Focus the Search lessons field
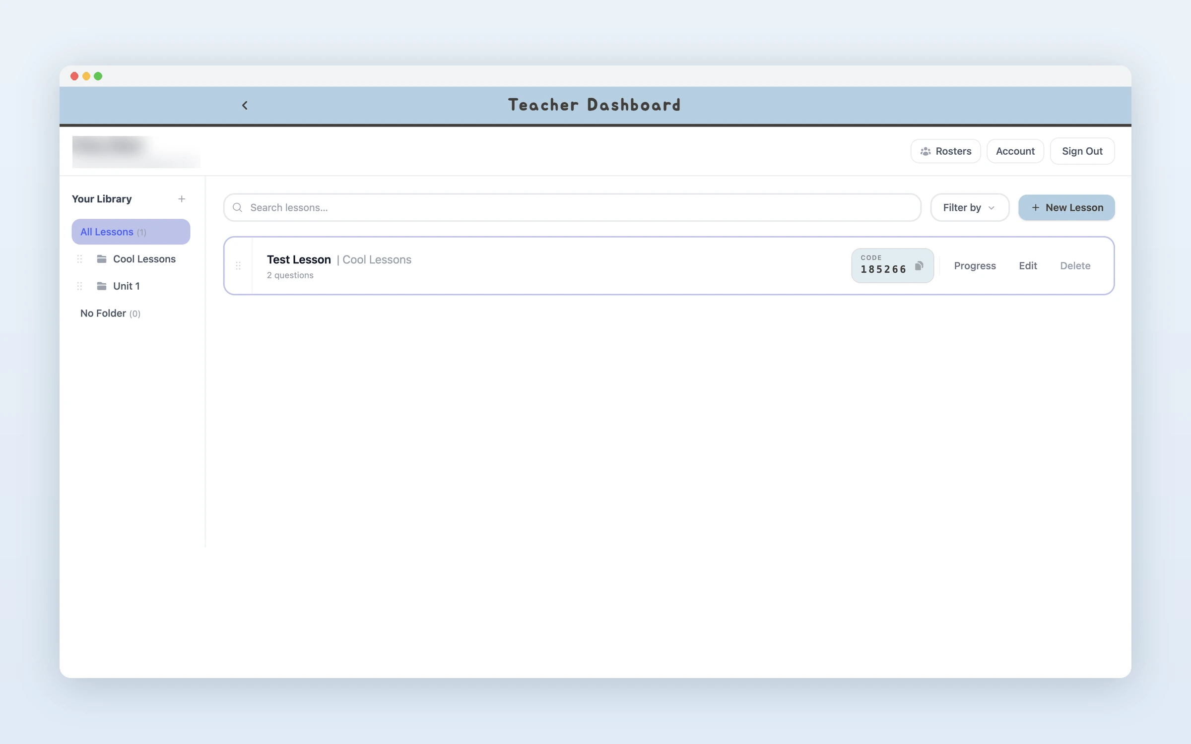Image resolution: width=1191 pixels, height=744 pixels. pos(572,207)
